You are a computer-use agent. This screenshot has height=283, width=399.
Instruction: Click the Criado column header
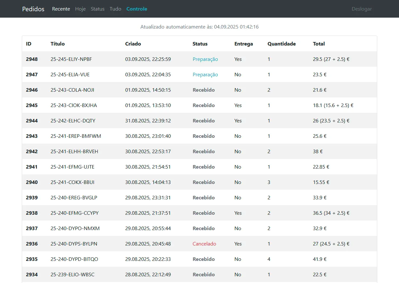[133, 44]
